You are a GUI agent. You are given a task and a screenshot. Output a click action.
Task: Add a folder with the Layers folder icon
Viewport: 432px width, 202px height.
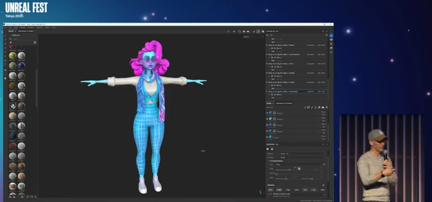[x=323, y=107]
